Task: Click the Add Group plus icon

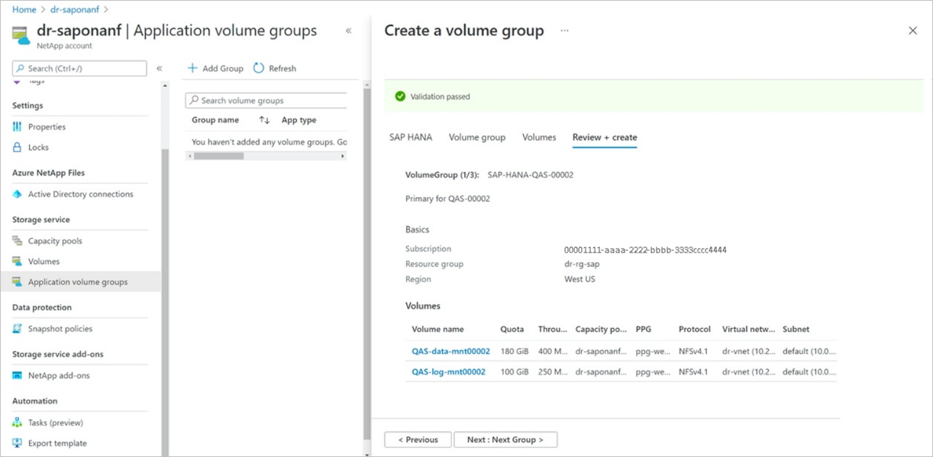Action: click(192, 68)
